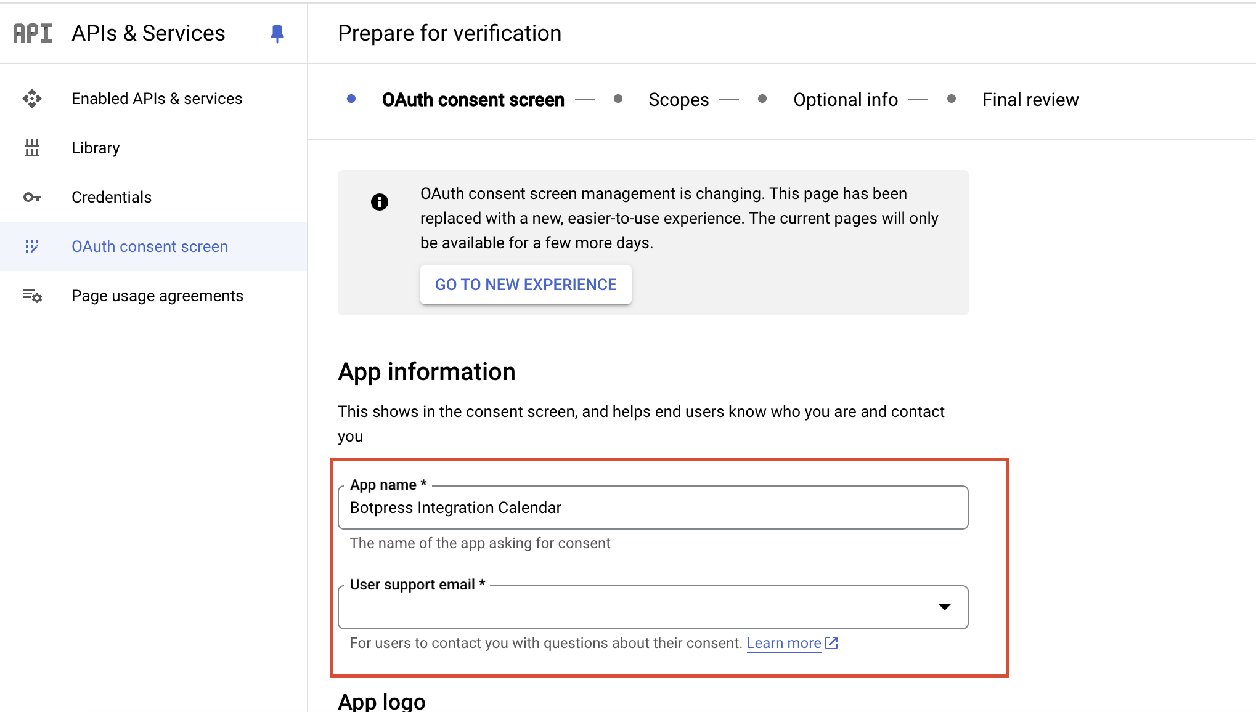Open the Final review step
1256x712 pixels.
pyautogui.click(x=1030, y=100)
